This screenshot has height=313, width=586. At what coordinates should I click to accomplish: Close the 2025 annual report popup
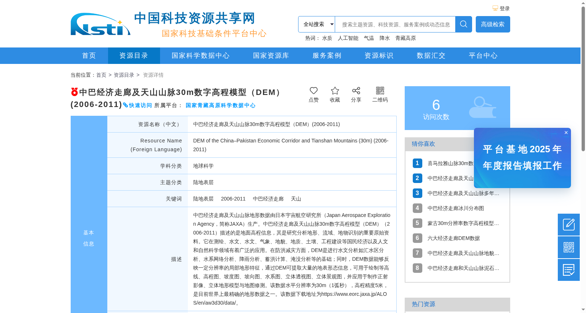[566, 133]
